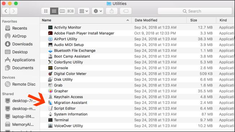Click the Boot Camp Assistant icon
The height and width of the screenshot is (132, 235).
(50, 56)
